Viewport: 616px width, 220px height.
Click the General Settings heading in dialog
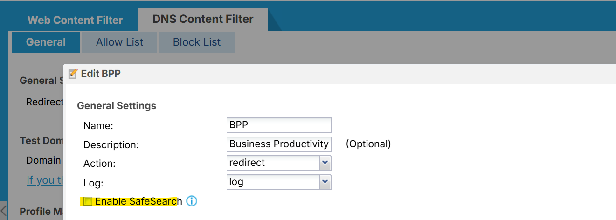point(117,106)
